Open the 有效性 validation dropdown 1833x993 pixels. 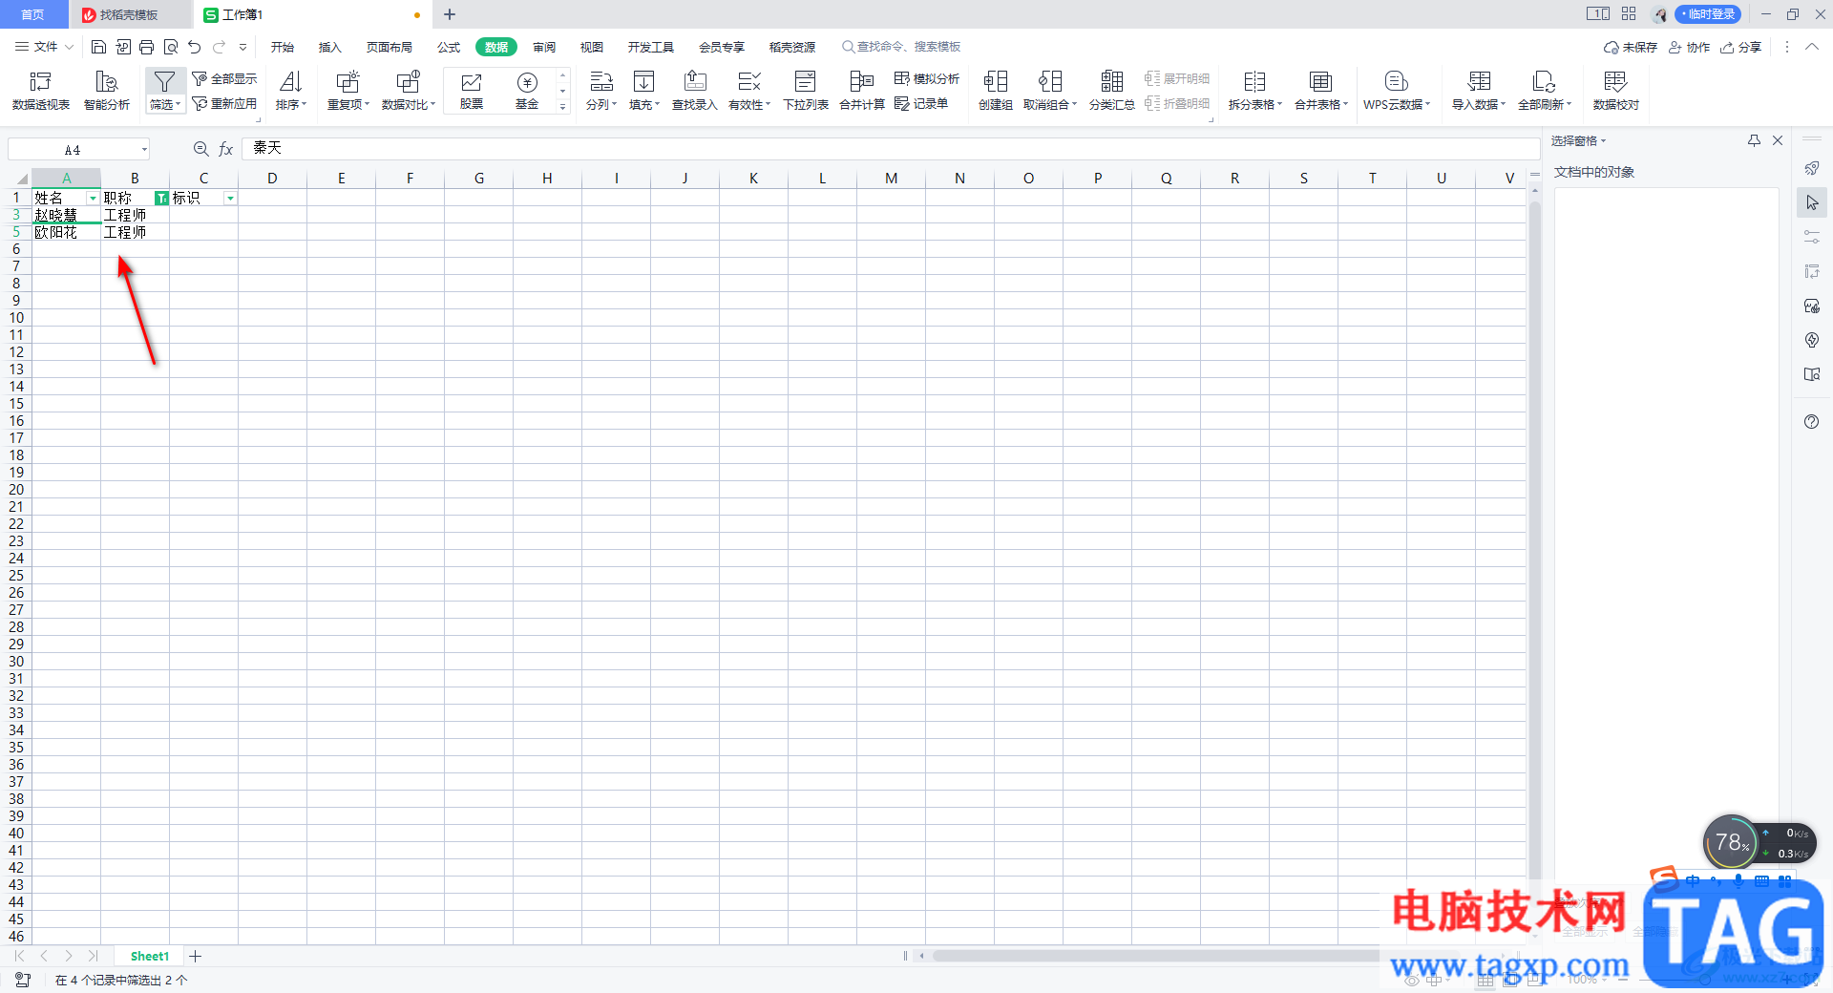(x=749, y=91)
